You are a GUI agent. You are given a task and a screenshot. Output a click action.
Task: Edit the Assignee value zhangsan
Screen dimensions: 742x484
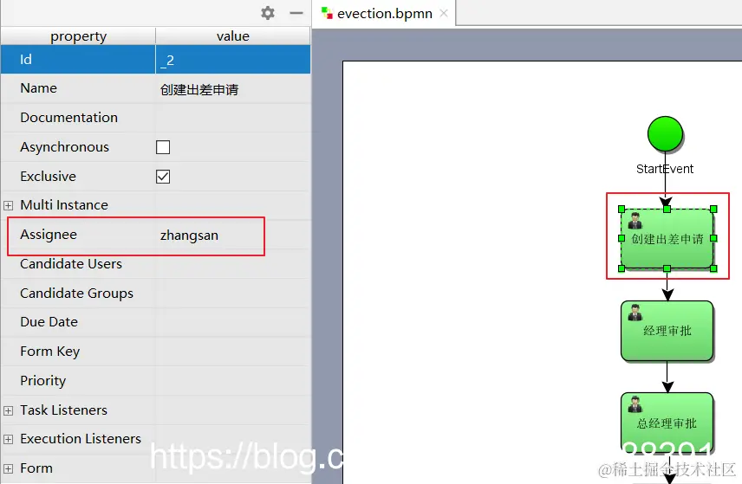tap(189, 235)
